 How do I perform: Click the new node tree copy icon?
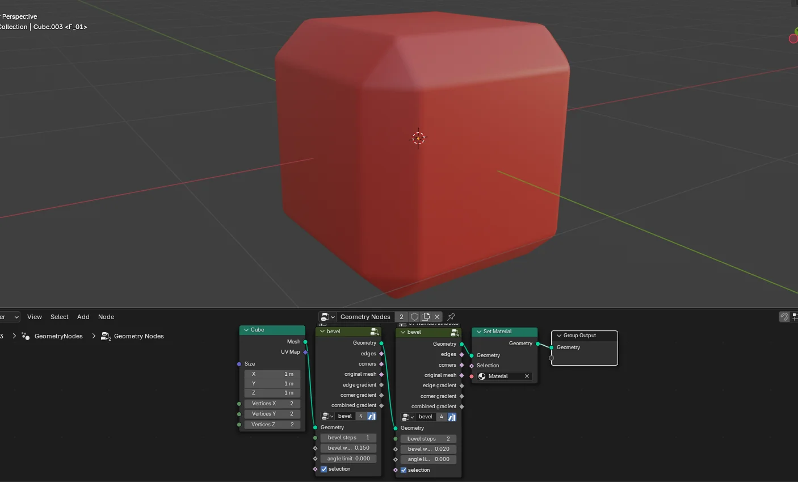[427, 317]
